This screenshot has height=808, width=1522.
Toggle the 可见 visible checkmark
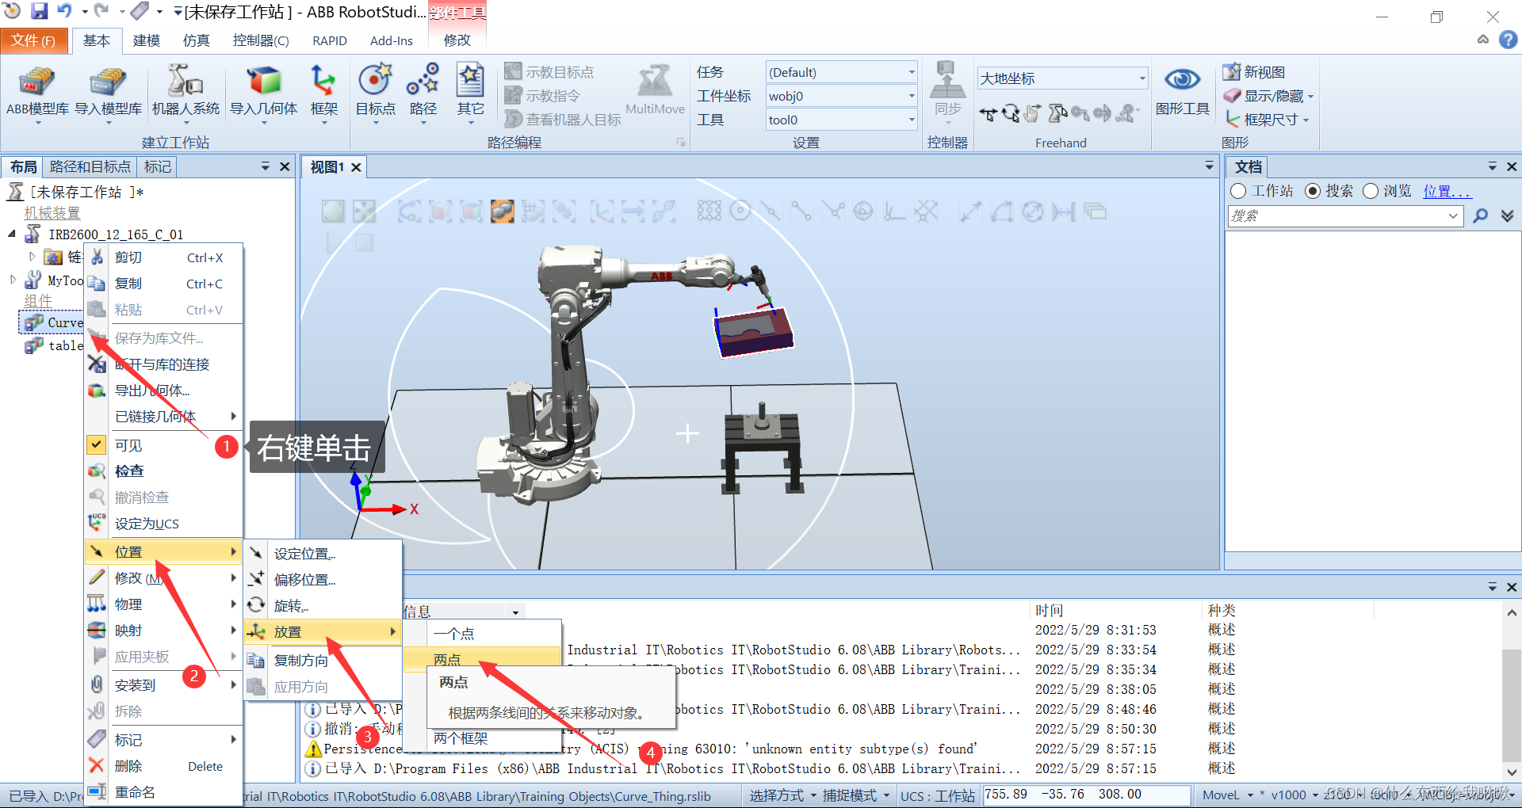pyautogui.click(x=97, y=445)
